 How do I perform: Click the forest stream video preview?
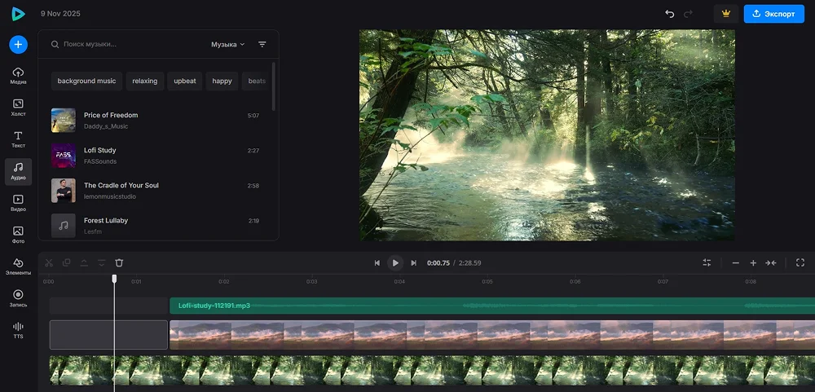(x=547, y=134)
